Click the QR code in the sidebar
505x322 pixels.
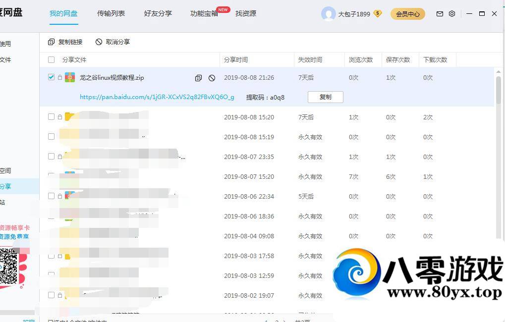click(x=9, y=267)
